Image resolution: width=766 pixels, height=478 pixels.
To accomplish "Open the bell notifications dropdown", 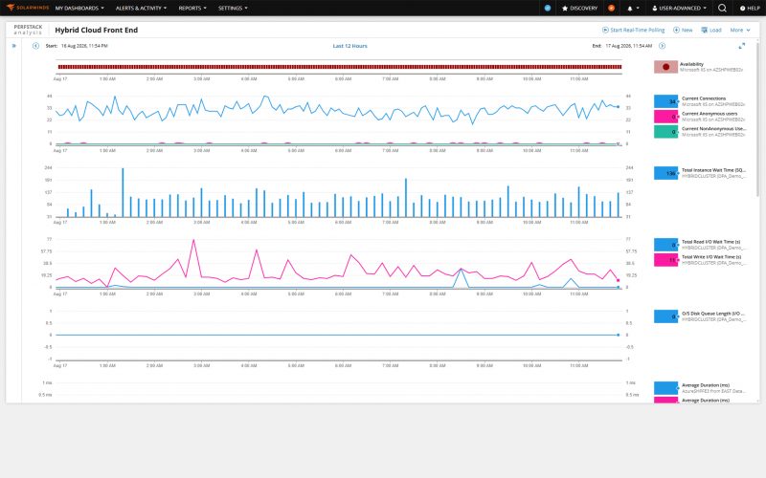I will point(633,9).
